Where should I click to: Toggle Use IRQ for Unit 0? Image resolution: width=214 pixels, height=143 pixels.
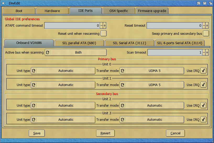203,71
